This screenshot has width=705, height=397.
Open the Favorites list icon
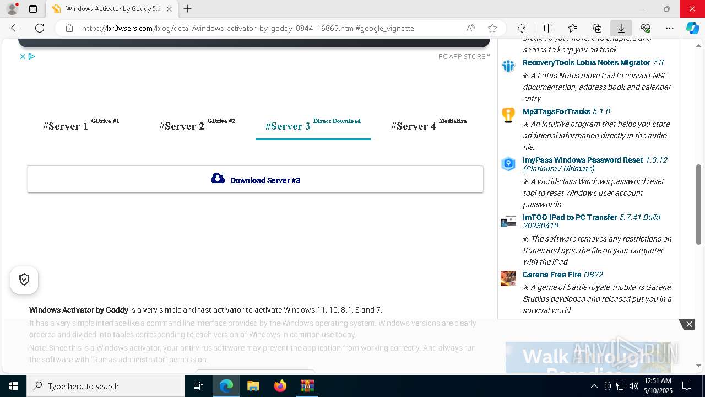pyautogui.click(x=573, y=28)
